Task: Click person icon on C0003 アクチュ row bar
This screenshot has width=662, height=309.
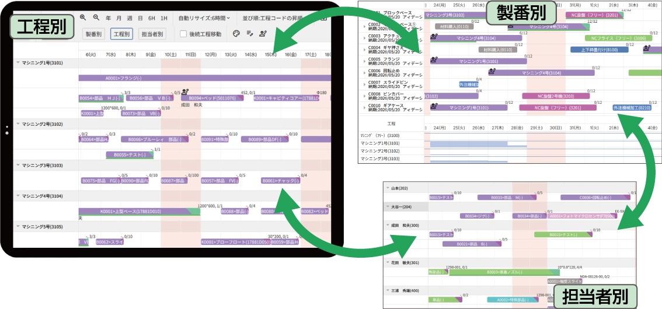Action: 434,37
